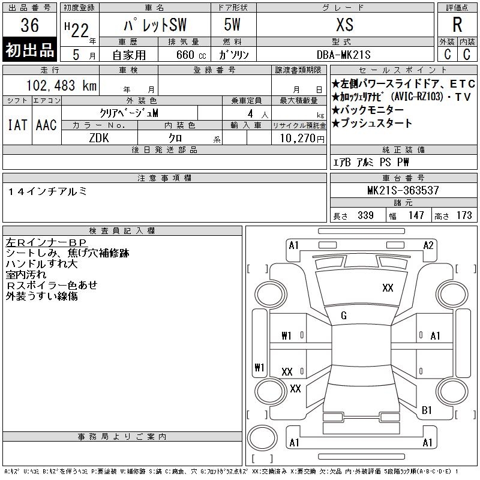Select the セールスポイント section header

[x=403, y=70]
